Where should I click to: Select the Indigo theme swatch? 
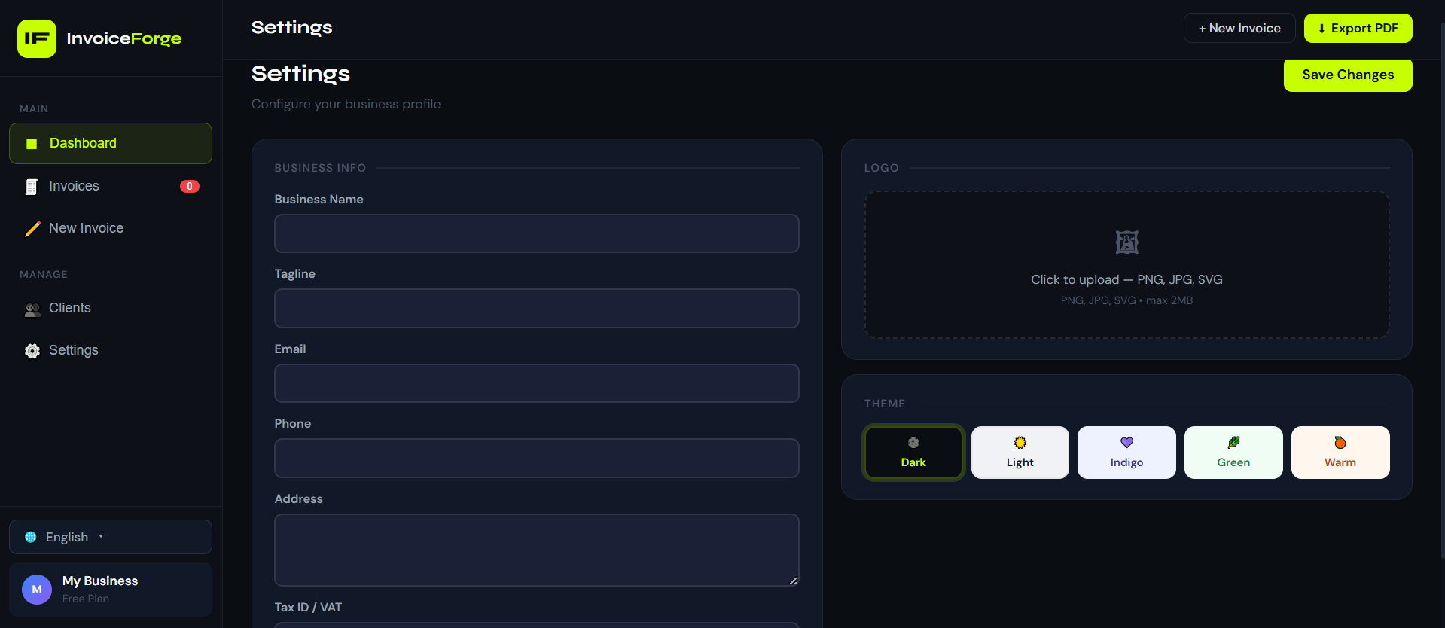(1126, 453)
